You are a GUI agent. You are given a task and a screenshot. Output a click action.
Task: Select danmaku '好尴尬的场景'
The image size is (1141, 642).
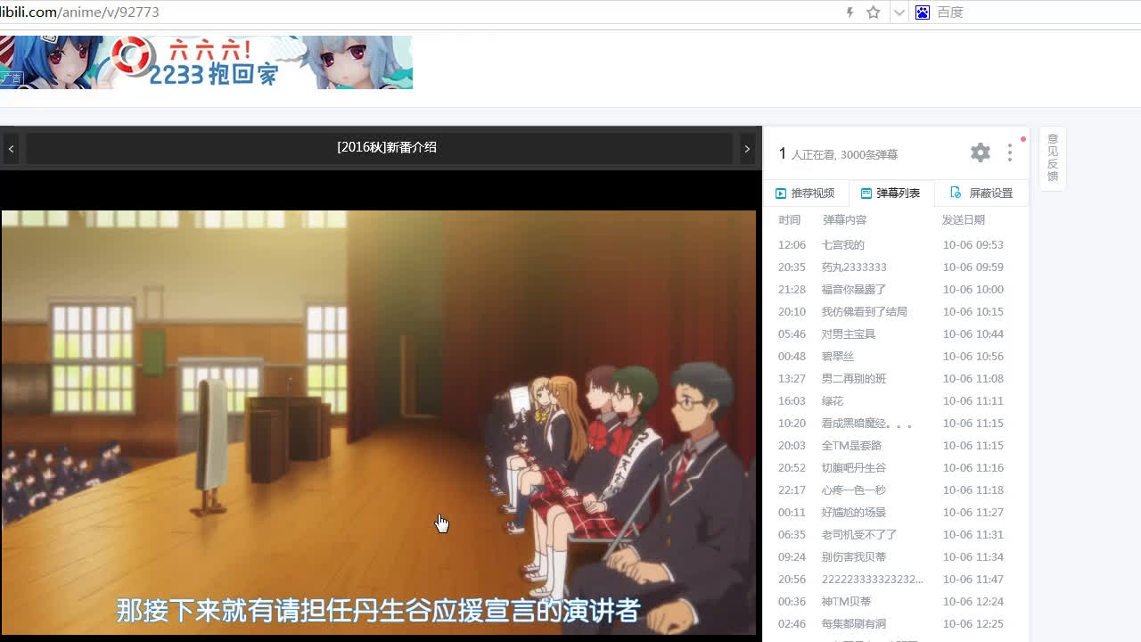tap(854, 513)
